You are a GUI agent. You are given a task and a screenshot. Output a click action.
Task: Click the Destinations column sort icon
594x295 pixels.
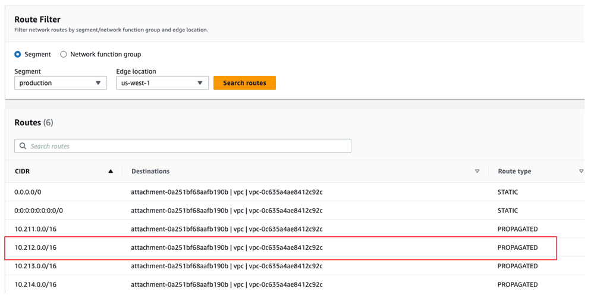[x=477, y=172]
